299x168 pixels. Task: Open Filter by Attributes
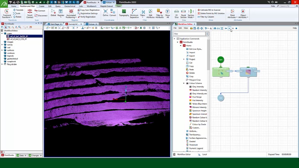(x=160, y=13)
